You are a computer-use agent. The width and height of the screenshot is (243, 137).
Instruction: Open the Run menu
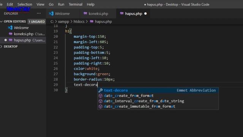click(61, 4)
